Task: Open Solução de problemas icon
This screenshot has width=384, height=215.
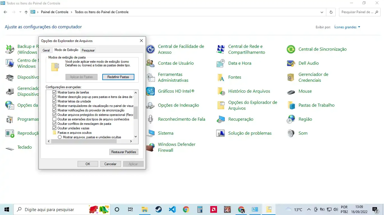Action: (221, 133)
